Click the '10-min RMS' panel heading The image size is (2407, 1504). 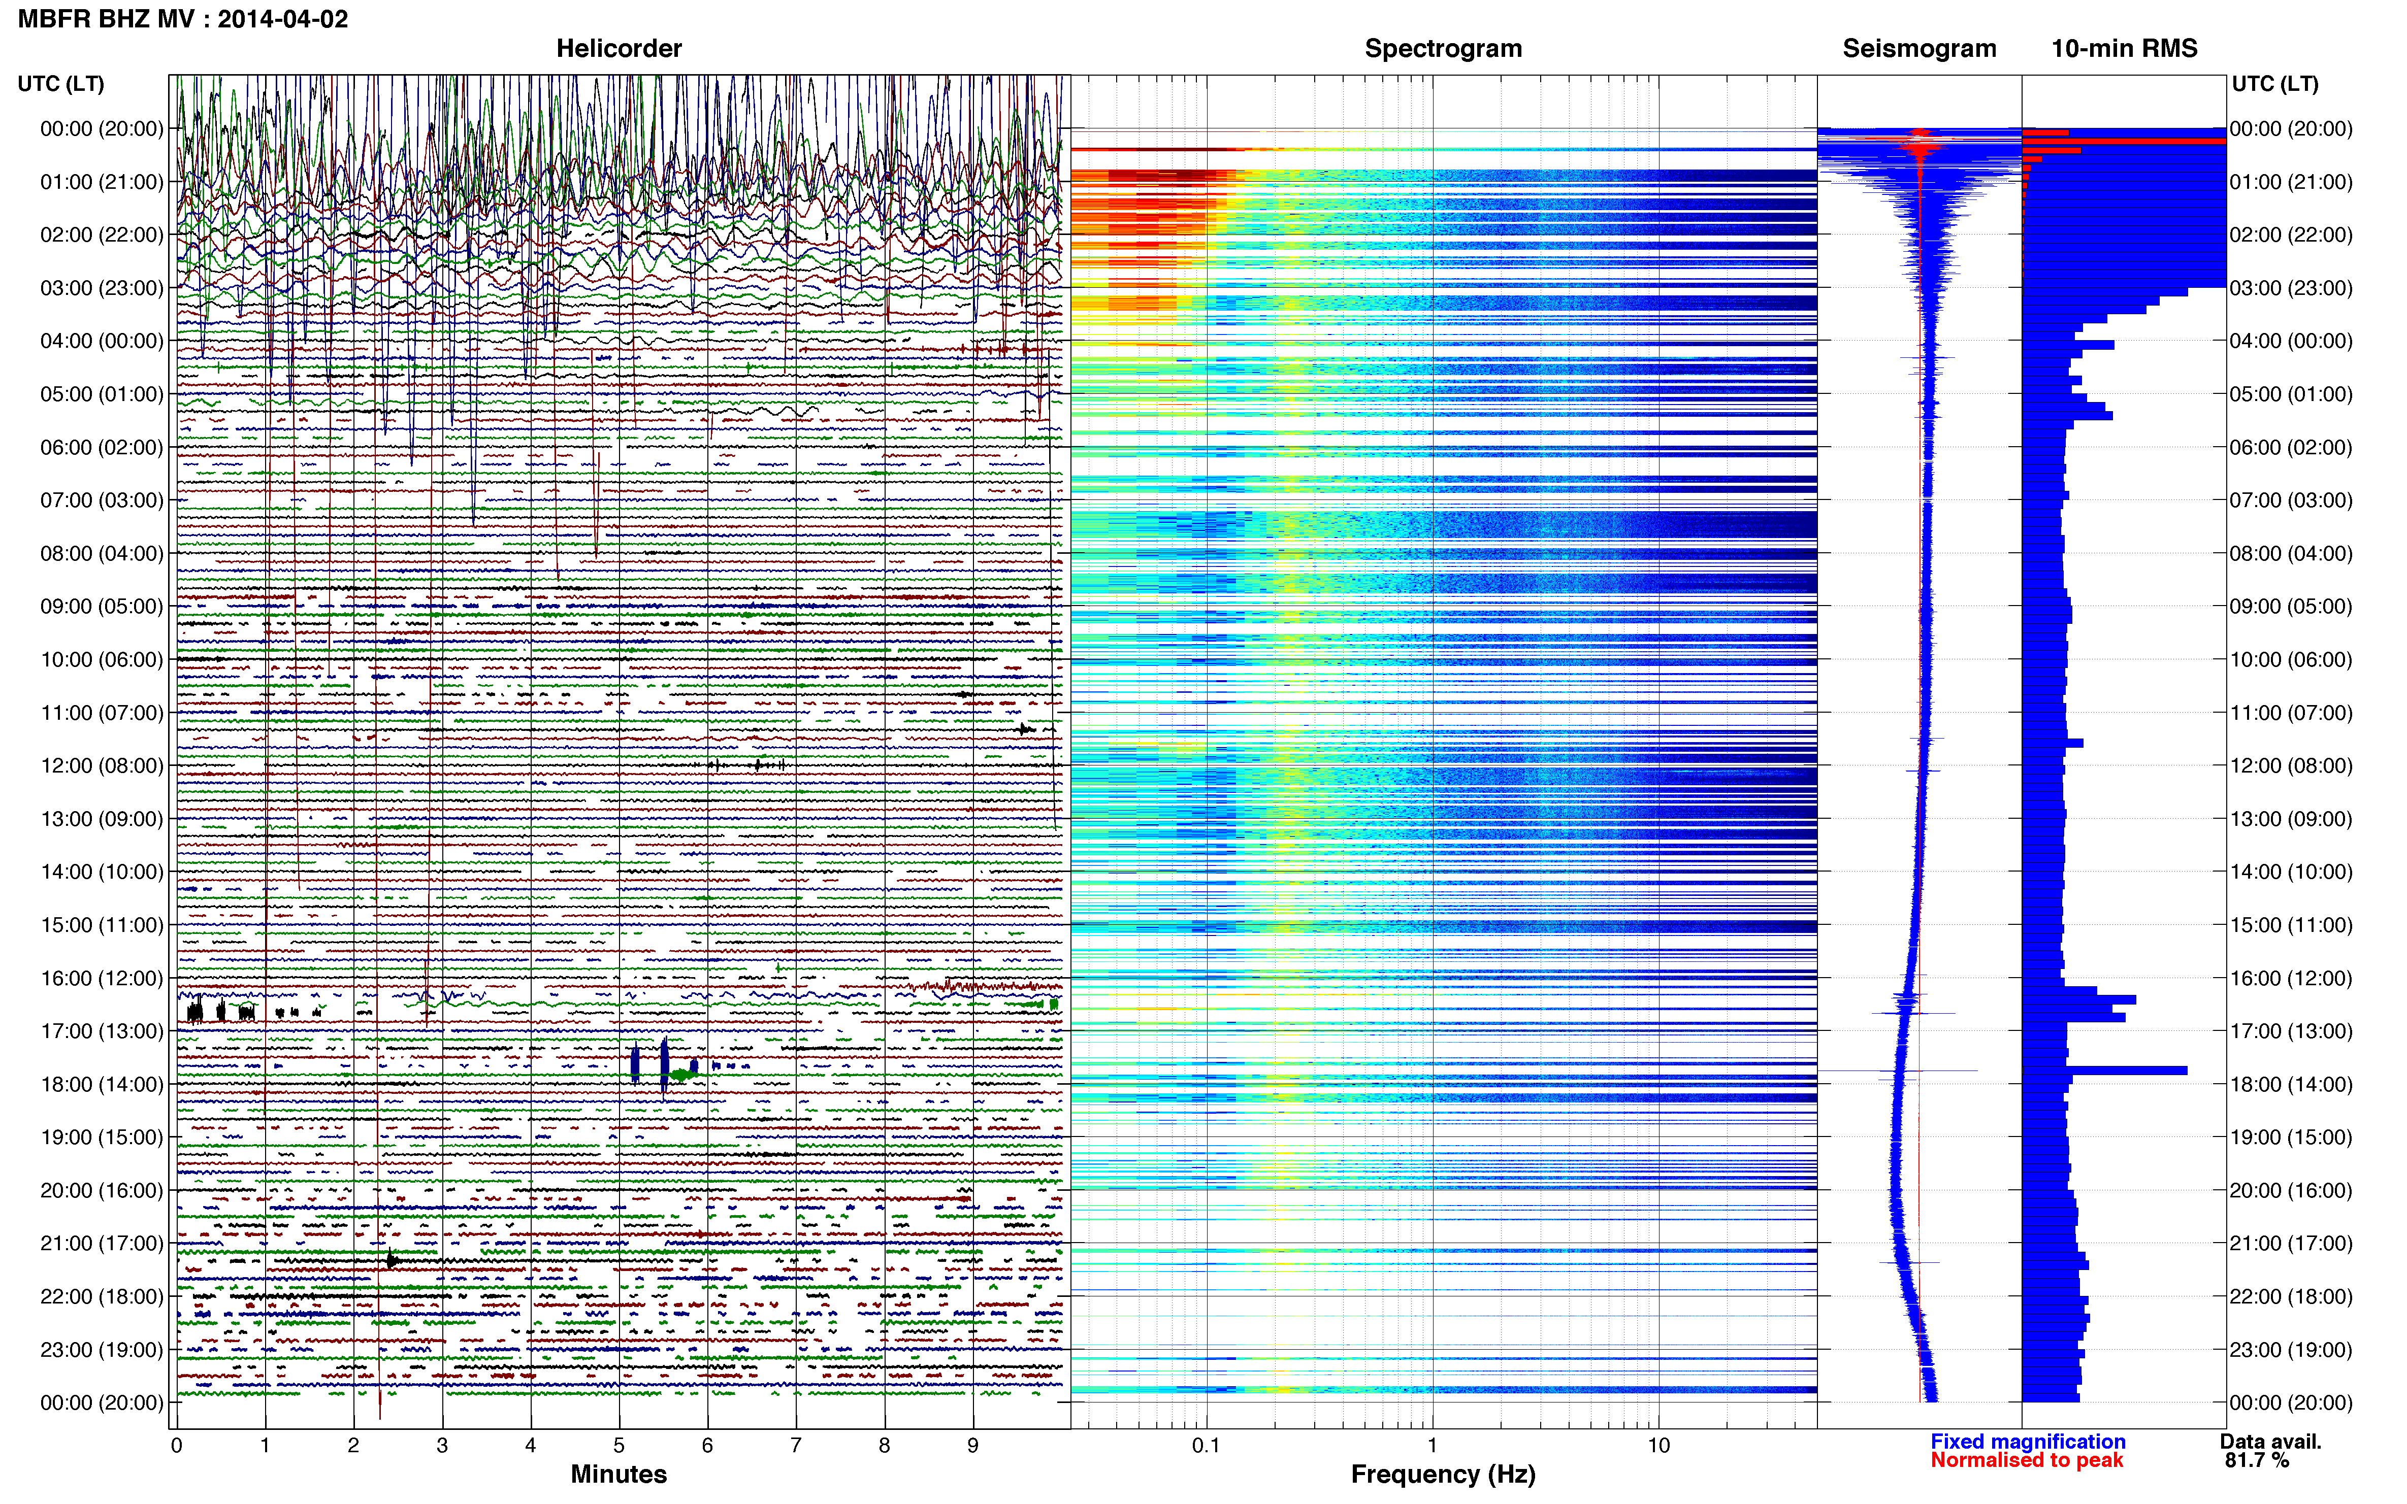[x=2125, y=49]
